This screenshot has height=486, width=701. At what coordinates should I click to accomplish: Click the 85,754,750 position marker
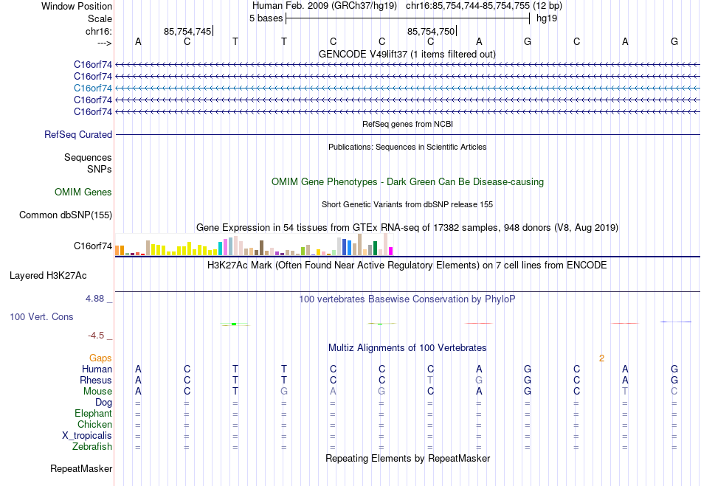430,31
